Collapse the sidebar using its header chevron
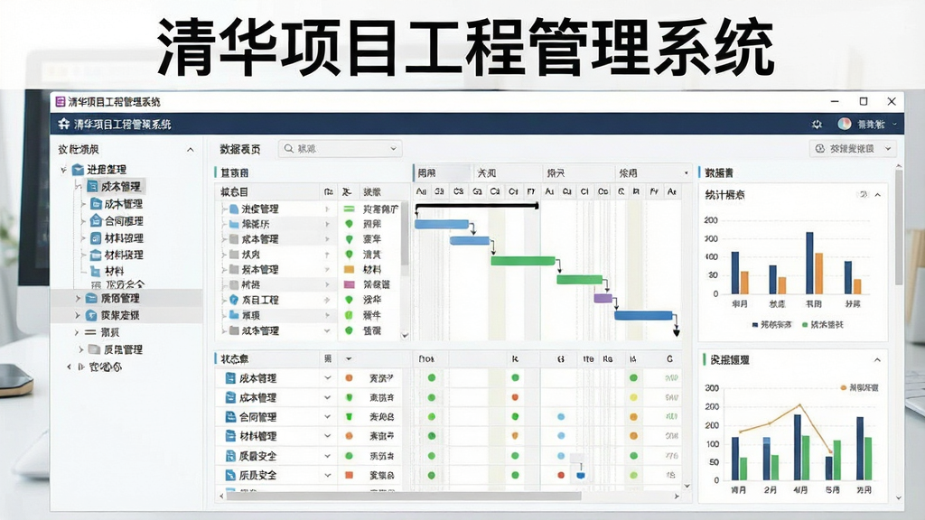 [x=190, y=150]
